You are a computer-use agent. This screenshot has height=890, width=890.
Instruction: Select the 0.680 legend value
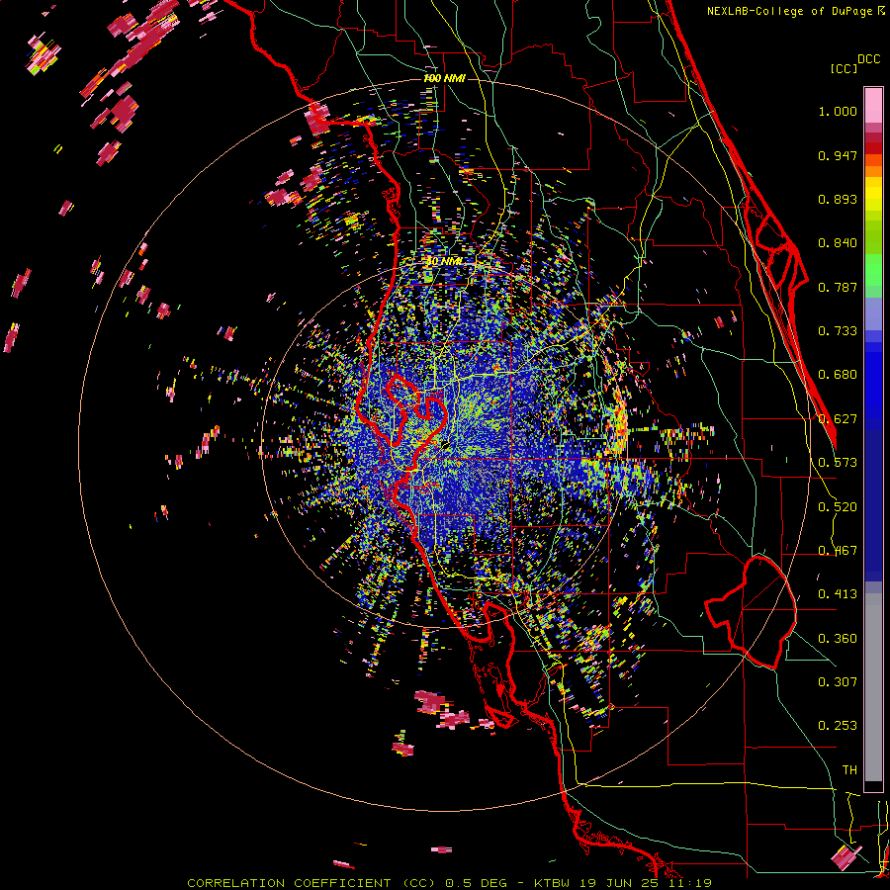coord(838,375)
